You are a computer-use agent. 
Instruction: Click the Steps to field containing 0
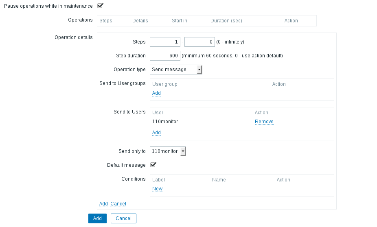click(199, 42)
